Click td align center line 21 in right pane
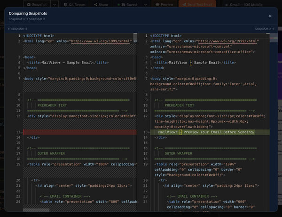 coord(211,185)
